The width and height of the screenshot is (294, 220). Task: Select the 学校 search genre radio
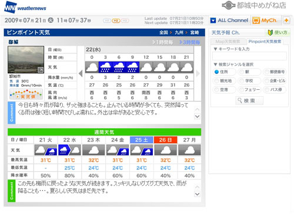click(242, 81)
